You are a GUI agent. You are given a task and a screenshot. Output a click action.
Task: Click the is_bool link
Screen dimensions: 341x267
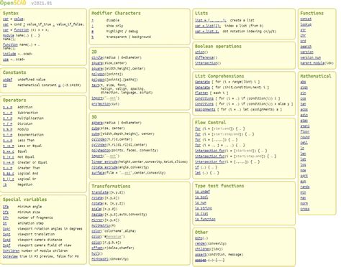coord(201,197)
